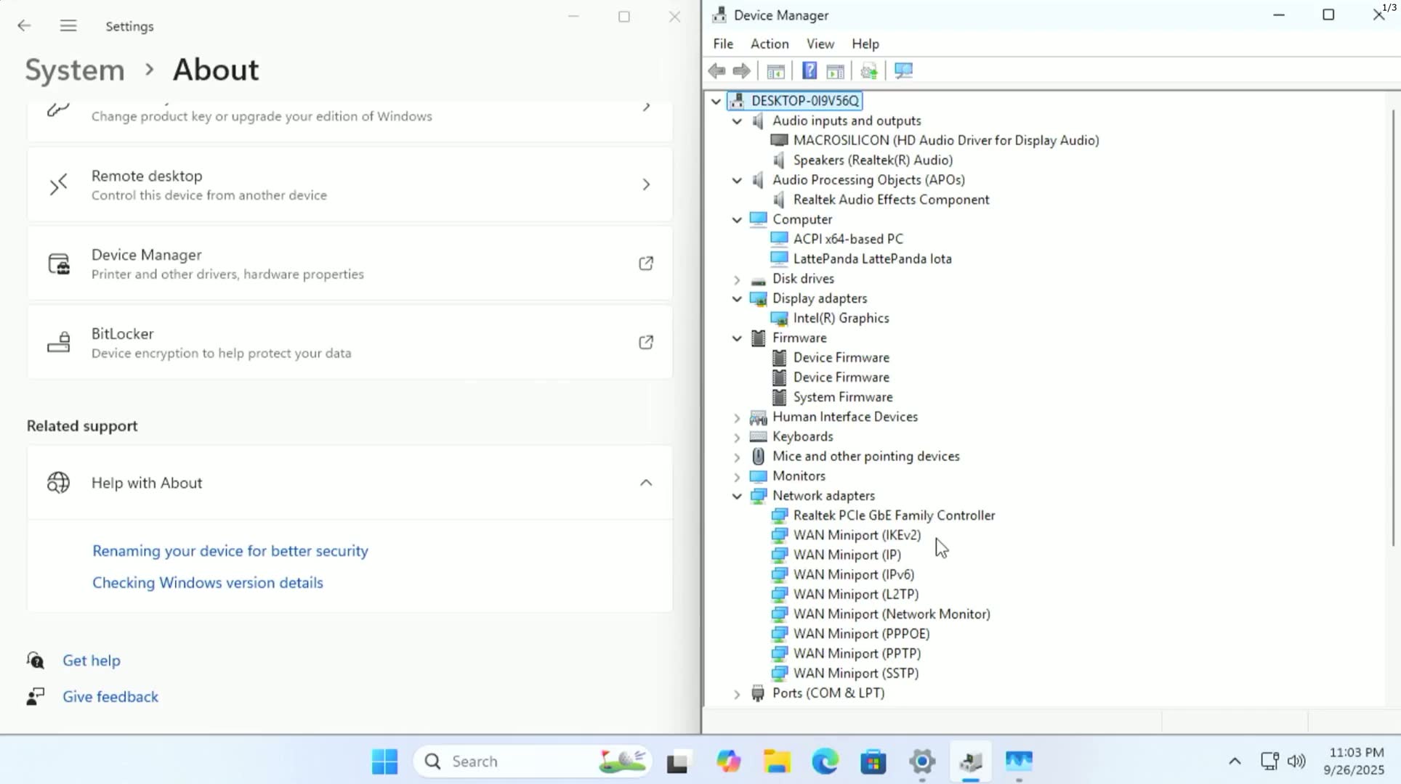Open Device Manager external link icon in Settings
1401x784 pixels.
[645, 264]
